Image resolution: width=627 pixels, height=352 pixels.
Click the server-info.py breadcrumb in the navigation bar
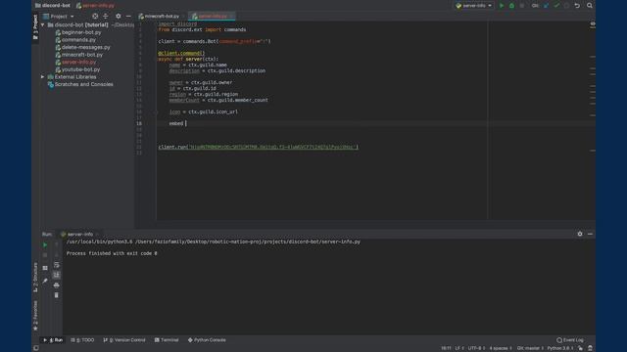point(95,6)
